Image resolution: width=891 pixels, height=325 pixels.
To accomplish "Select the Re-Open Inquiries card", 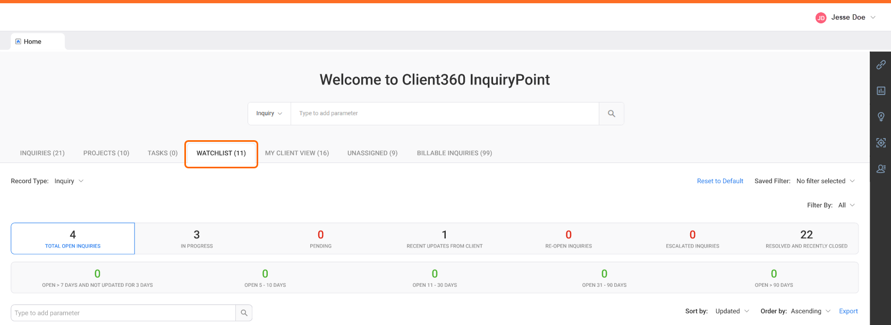I will pos(568,238).
